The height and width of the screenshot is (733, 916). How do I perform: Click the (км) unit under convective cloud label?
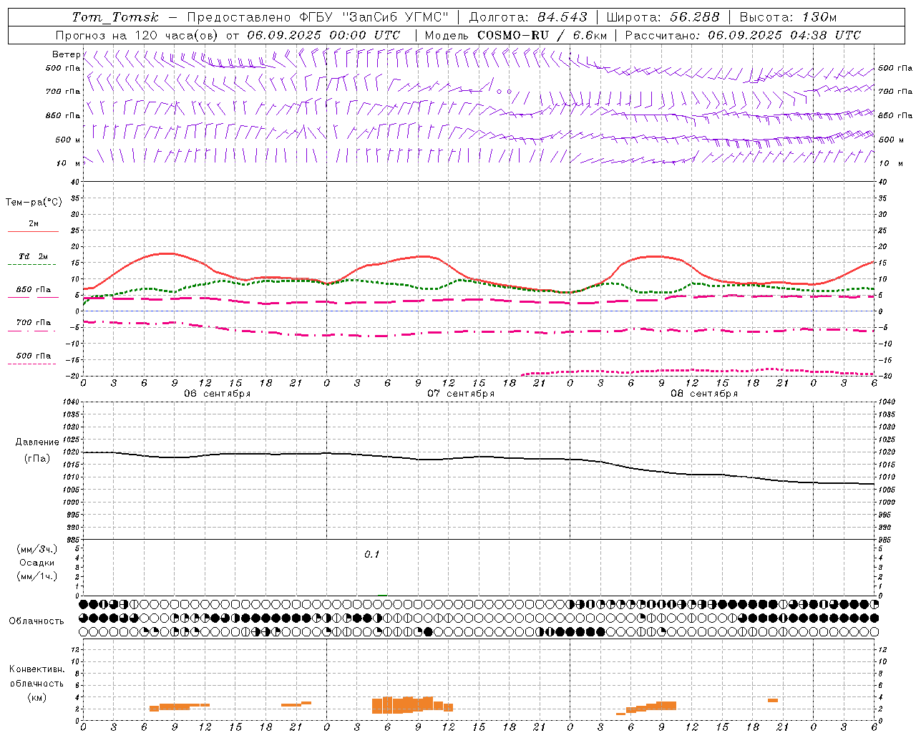click(36, 697)
